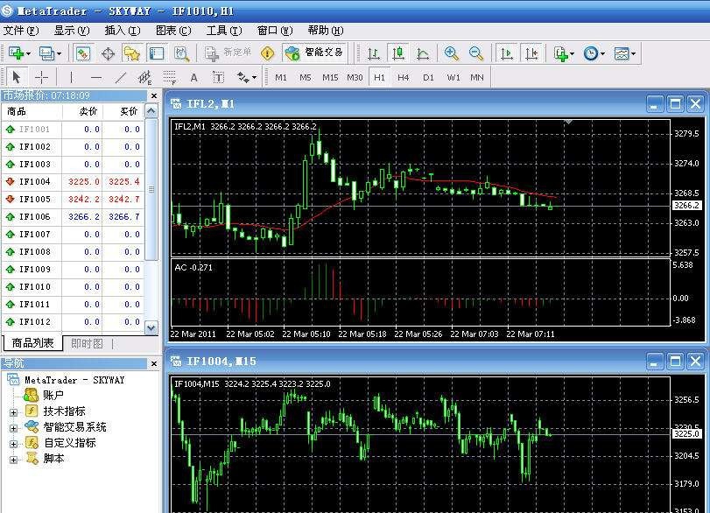Click the zoom out magnifier icon
Image resolution: width=710 pixels, height=513 pixels.
tap(476, 53)
